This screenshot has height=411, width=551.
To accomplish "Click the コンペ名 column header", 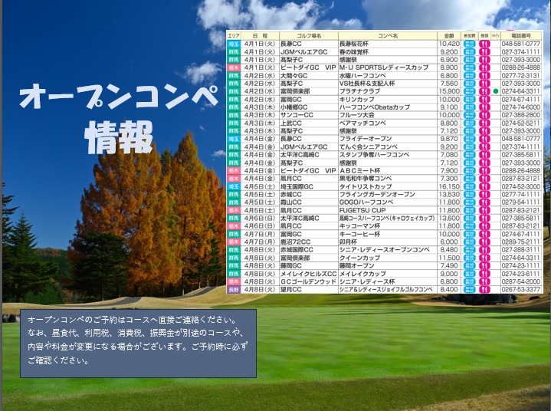I will point(388,36).
